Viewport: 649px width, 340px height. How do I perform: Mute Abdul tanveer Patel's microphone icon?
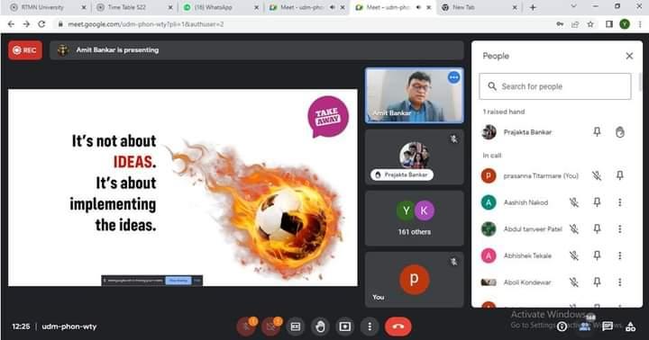(x=573, y=228)
